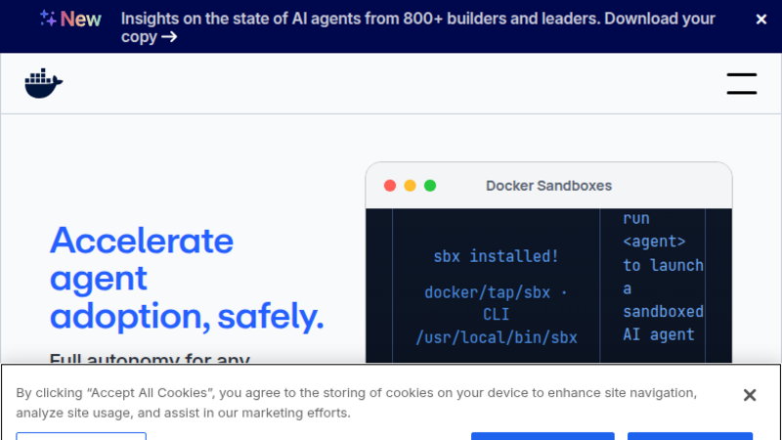Click the red dot in Docker Sandboxes window
The image size is (782, 440).
[x=390, y=186]
